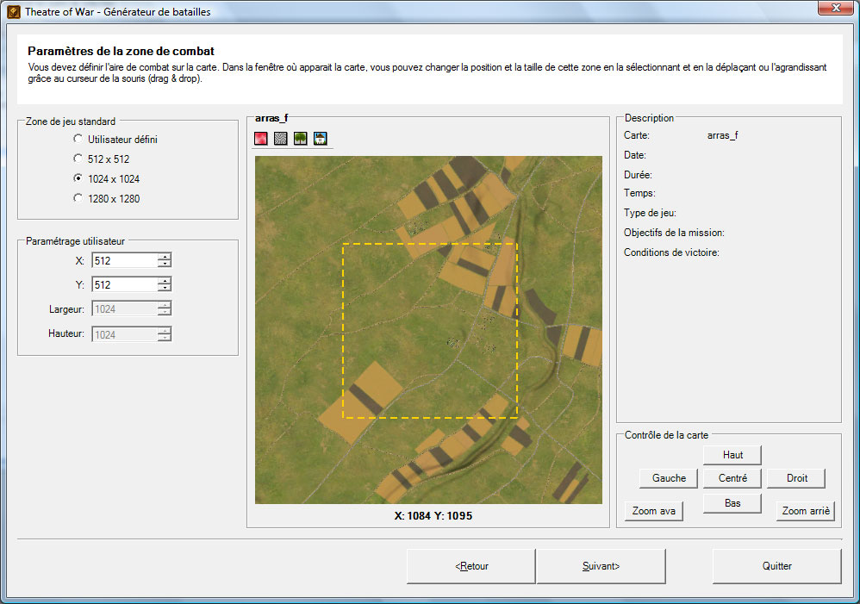The width and height of the screenshot is (860, 604).
Task: Click the Suivant> button
Action: (x=601, y=566)
